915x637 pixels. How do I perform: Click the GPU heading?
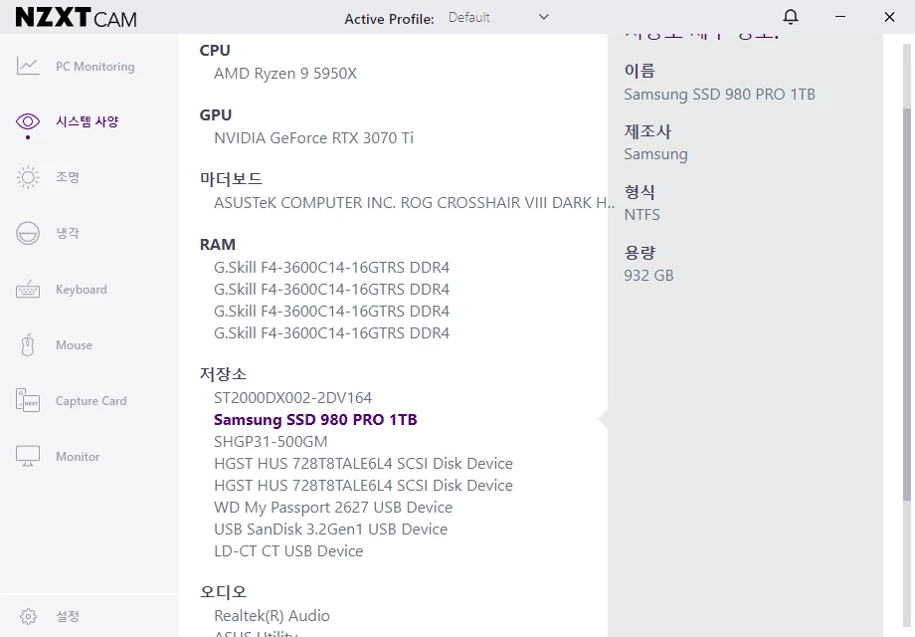pos(216,115)
